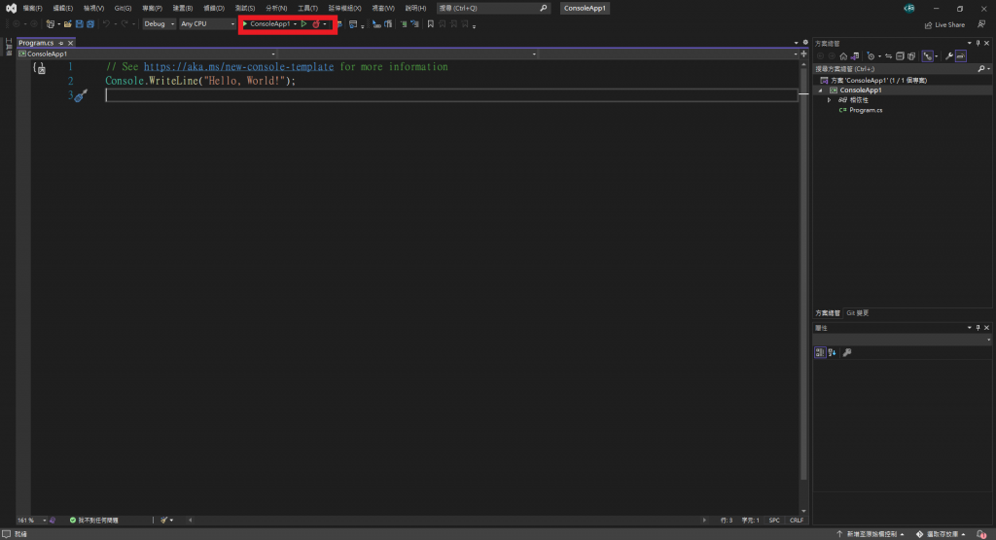Expand the dependencies node in Solution Explorer
The height and width of the screenshot is (540, 996).
829,100
